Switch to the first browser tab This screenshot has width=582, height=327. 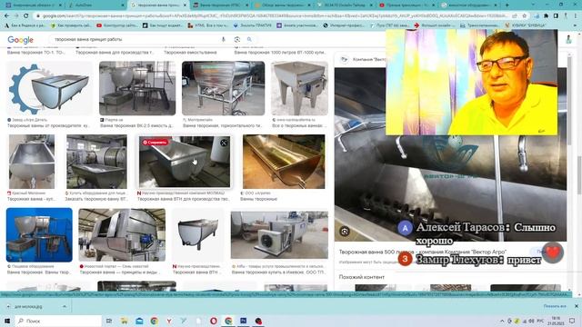(x=34, y=5)
